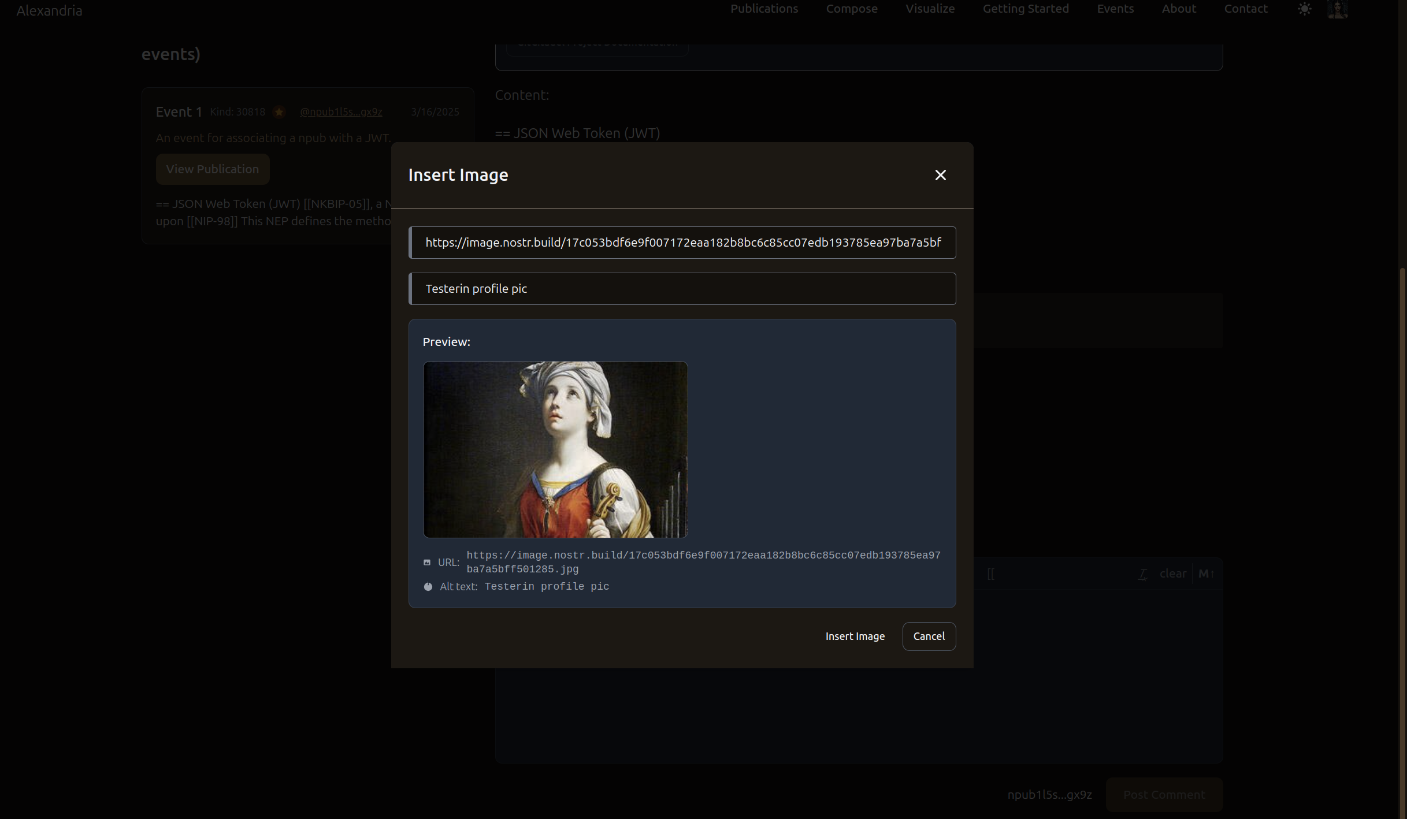Viewport: 1407px width, 819px height.
Task: Open the Contact page
Action: click(1246, 9)
